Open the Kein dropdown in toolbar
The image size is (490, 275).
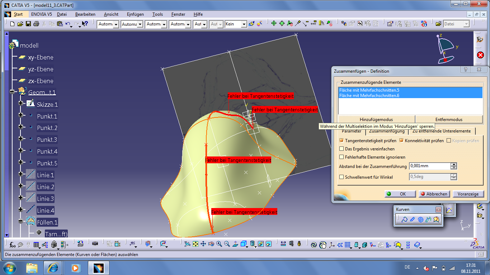244,24
